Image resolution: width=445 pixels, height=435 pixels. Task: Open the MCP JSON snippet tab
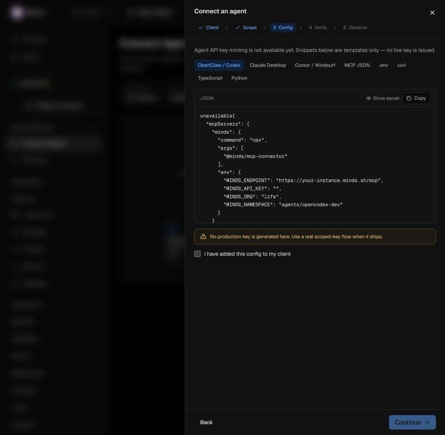click(x=357, y=65)
